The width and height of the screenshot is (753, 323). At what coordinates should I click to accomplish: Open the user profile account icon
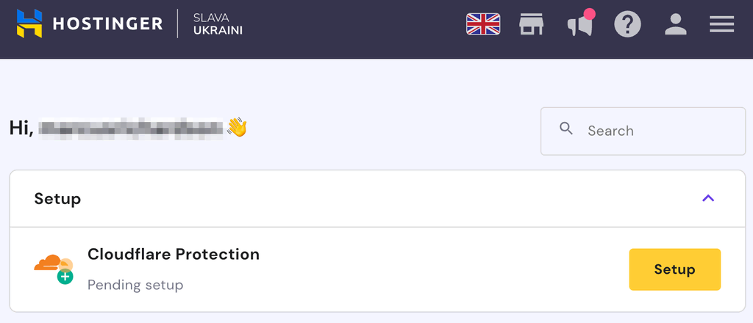coord(675,25)
